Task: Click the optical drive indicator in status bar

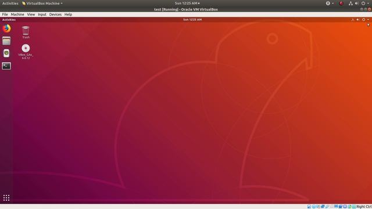Action: click(314, 207)
